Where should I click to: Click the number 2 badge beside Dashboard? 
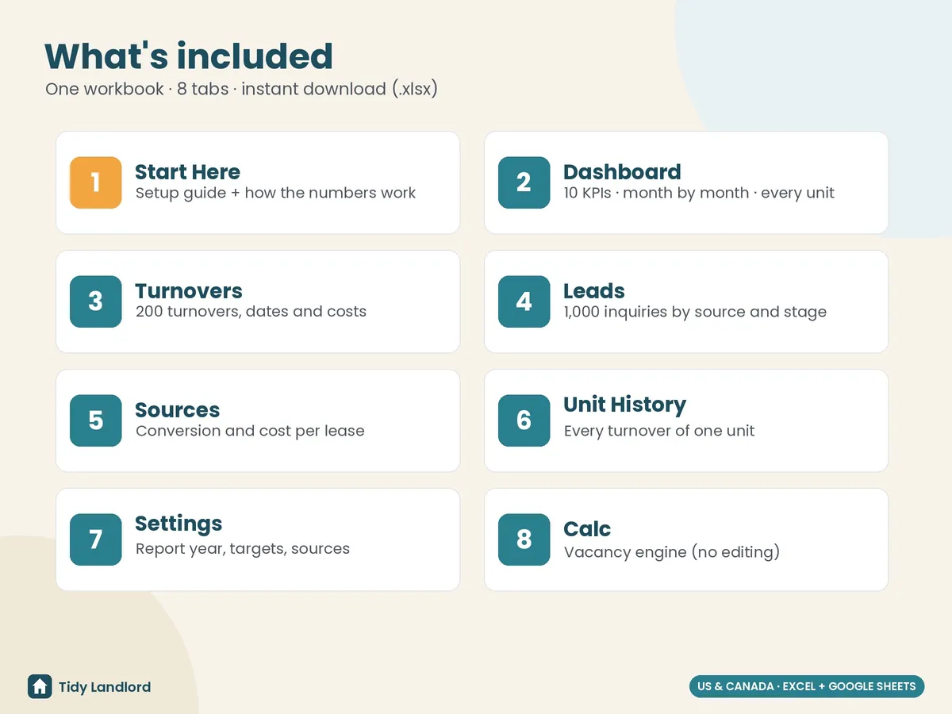pos(524,182)
